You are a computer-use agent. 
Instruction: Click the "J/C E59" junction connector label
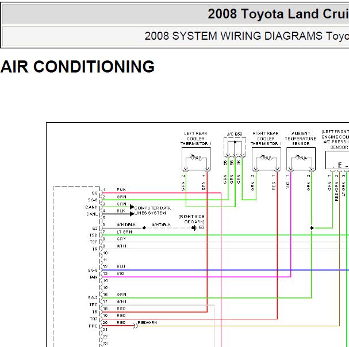[x=235, y=134]
